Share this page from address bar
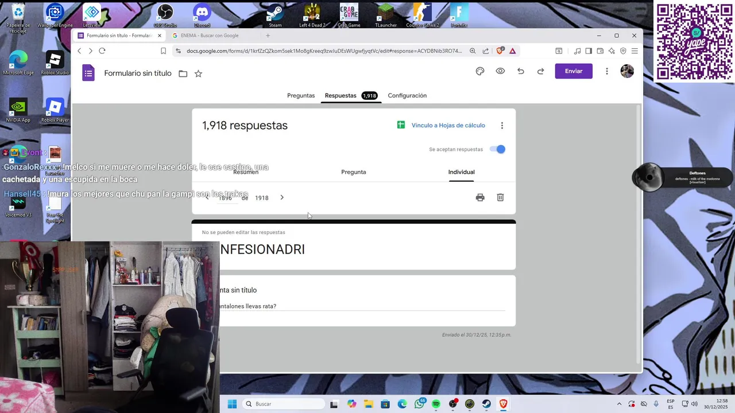The image size is (735, 413). (485, 51)
